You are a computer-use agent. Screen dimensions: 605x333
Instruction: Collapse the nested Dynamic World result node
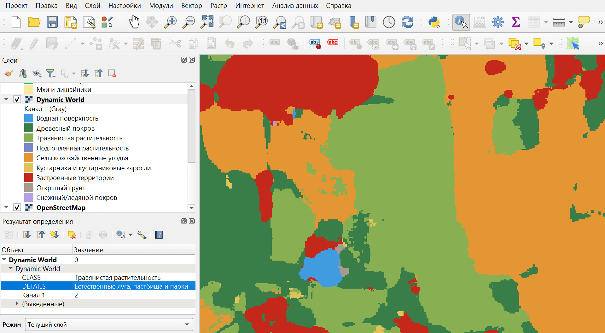pos(11,268)
